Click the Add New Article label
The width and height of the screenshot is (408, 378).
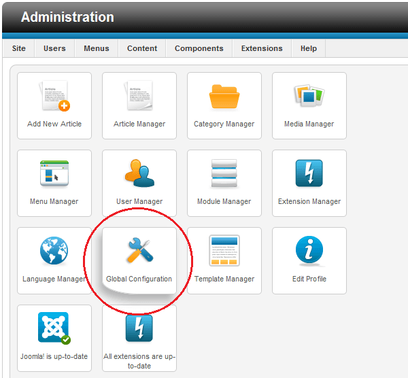coord(54,124)
